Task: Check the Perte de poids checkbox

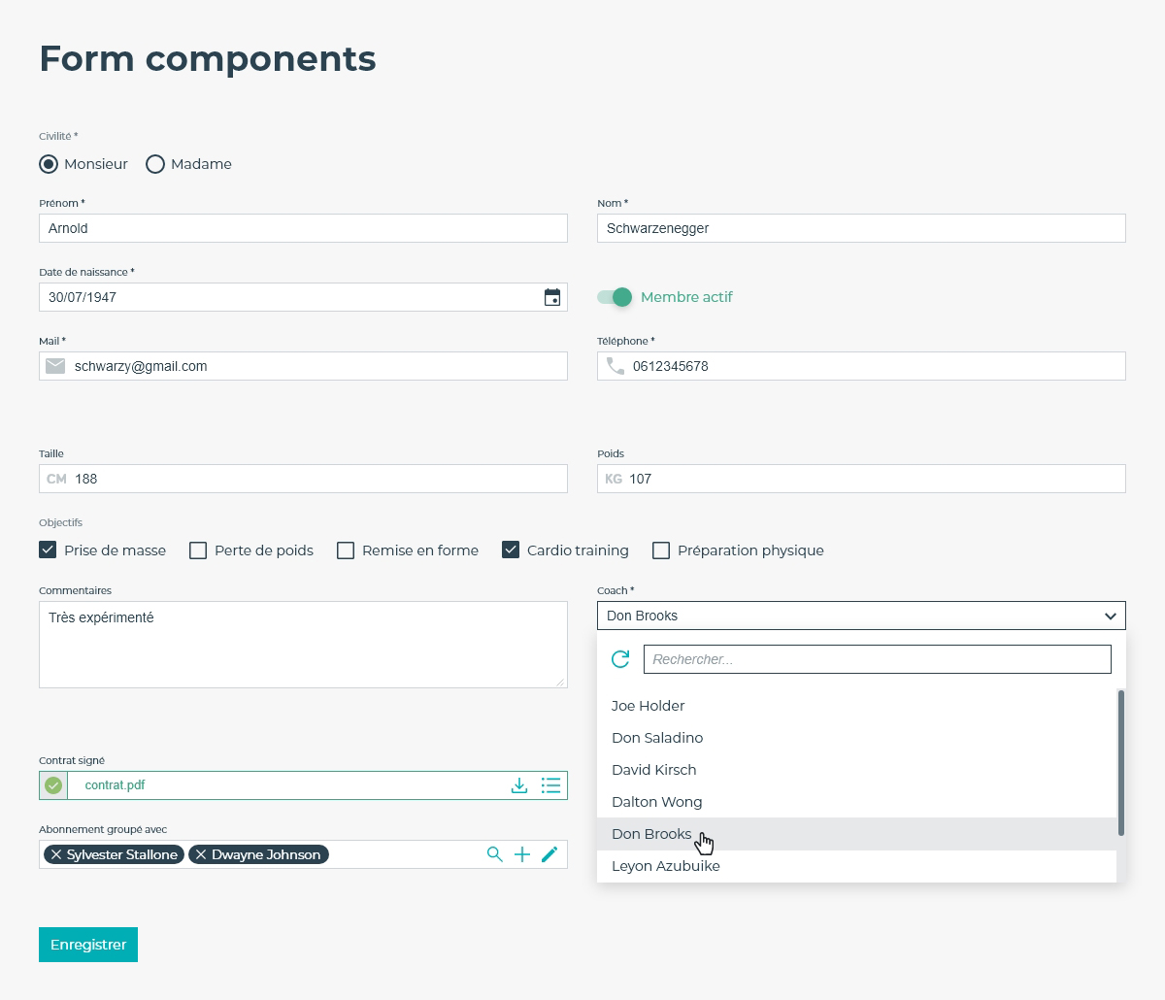Action: pos(198,550)
